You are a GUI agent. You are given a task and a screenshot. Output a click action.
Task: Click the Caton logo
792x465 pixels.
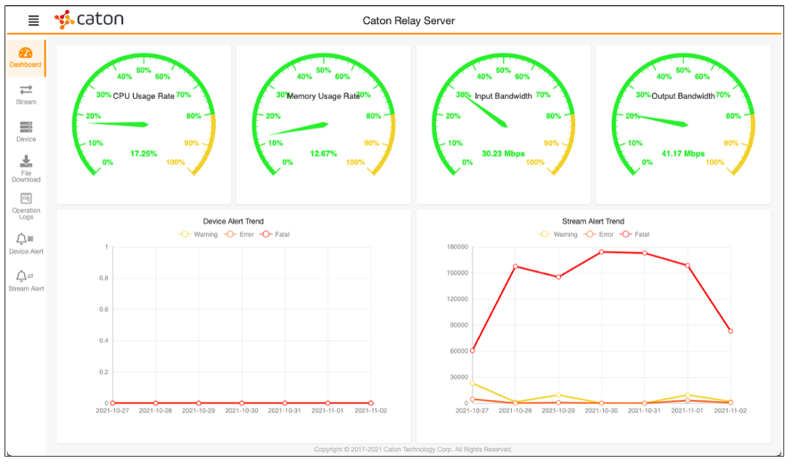click(x=89, y=20)
